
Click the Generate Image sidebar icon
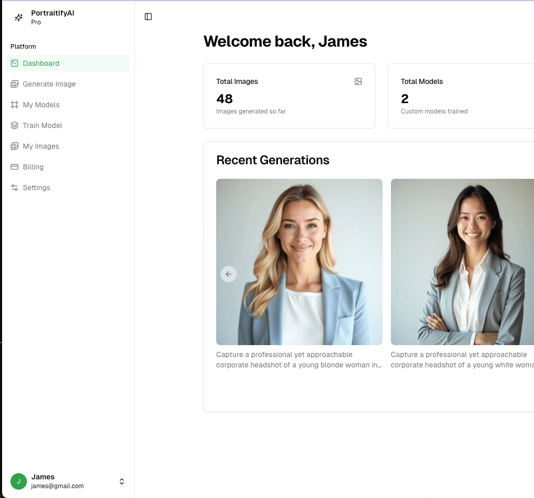click(x=15, y=84)
